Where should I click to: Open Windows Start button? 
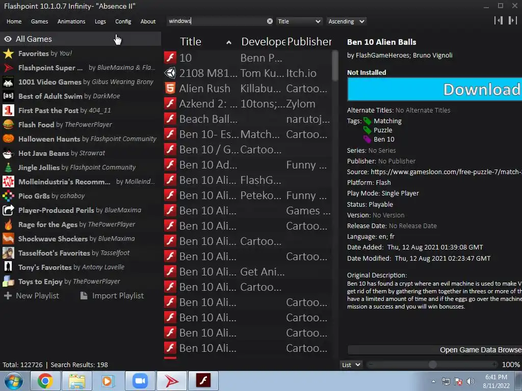click(13, 381)
